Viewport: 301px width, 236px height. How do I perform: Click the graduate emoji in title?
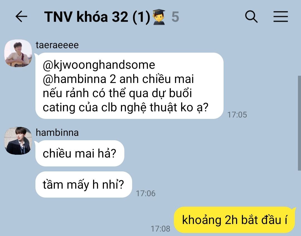point(159,17)
